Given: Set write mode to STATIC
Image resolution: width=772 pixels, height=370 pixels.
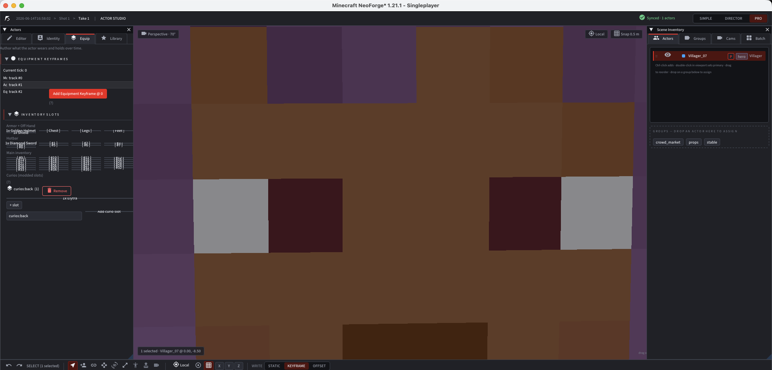Looking at the screenshot, I should point(274,366).
